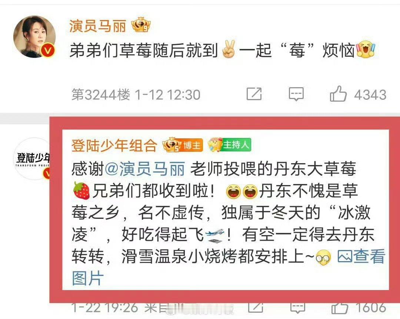Click the strawberry emoji in the reply

coord(81,190)
